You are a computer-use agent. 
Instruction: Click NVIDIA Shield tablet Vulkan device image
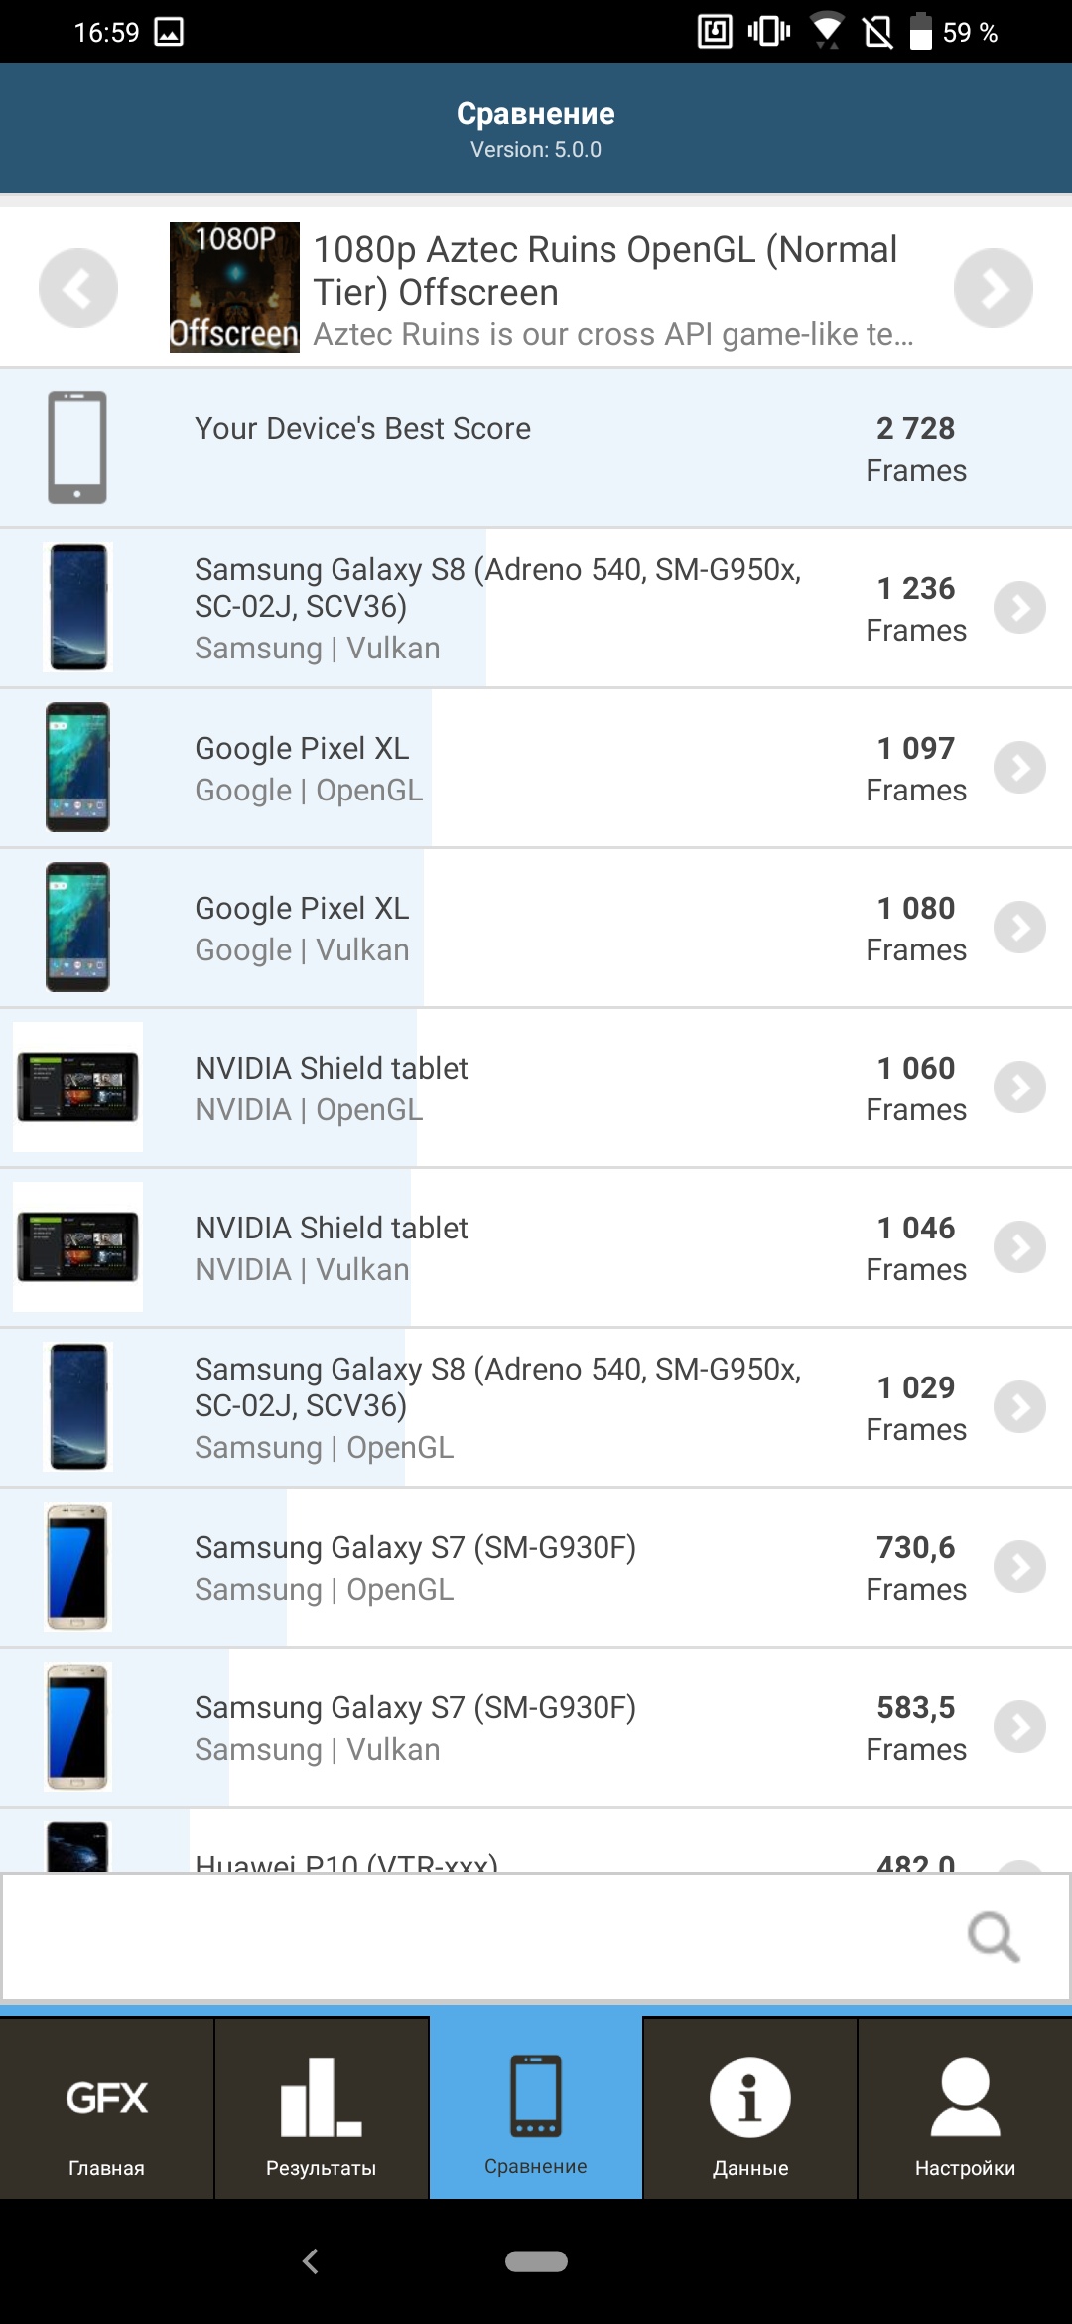point(77,1247)
